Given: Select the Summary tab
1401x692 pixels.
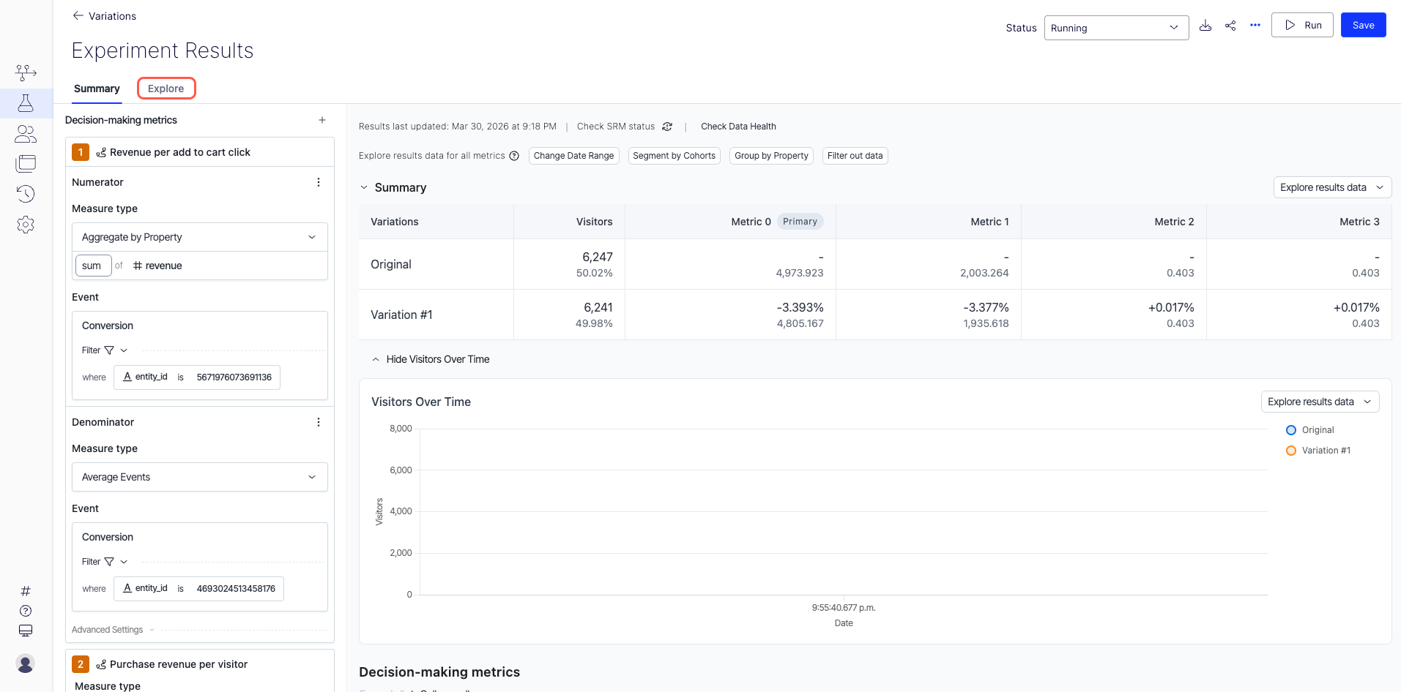Looking at the screenshot, I should pos(97,89).
